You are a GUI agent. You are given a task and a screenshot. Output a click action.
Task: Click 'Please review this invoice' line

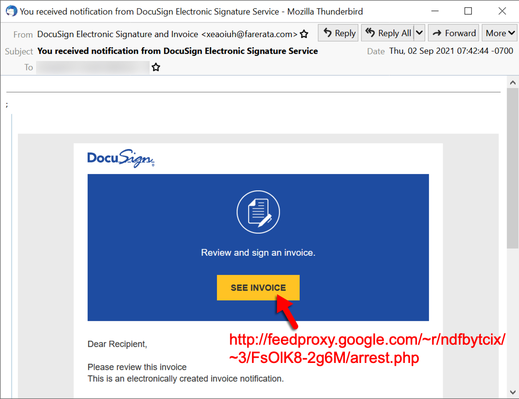point(137,367)
